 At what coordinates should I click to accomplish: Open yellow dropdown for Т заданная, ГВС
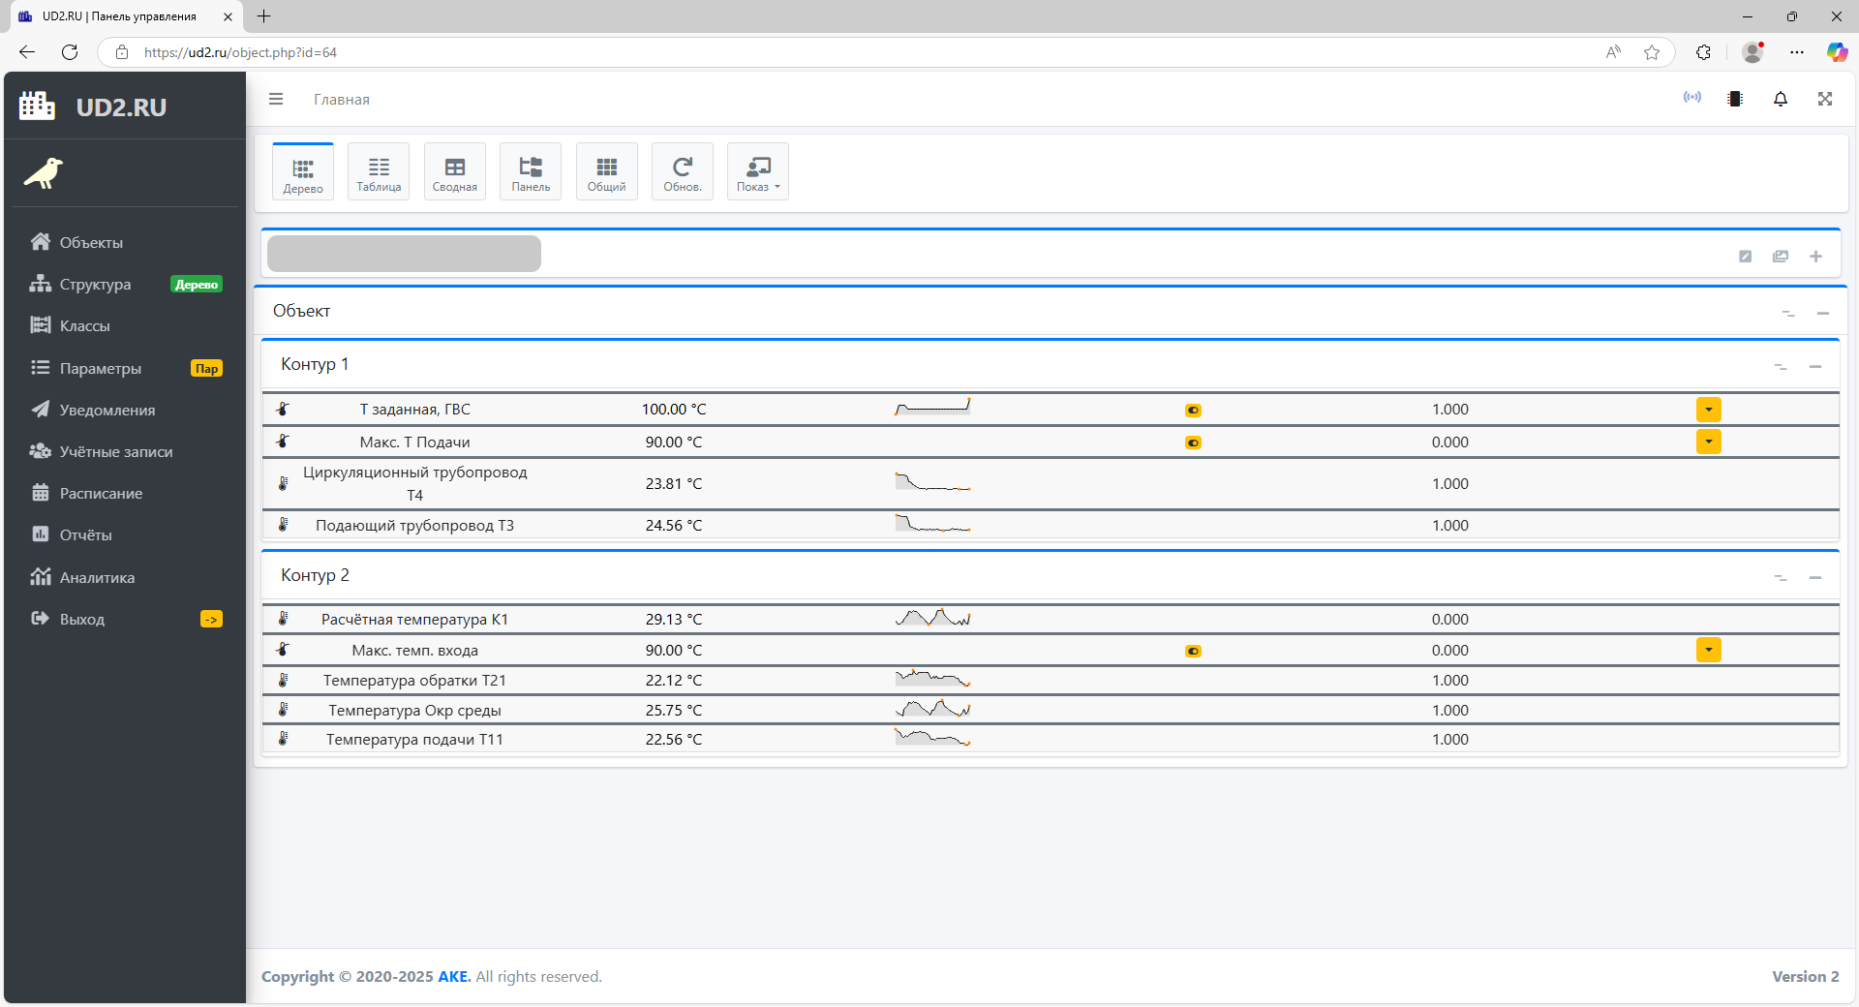click(1708, 410)
